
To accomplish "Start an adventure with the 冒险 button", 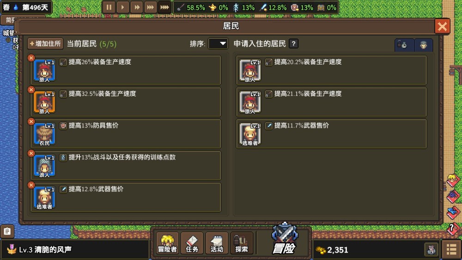I will tap(284, 239).
